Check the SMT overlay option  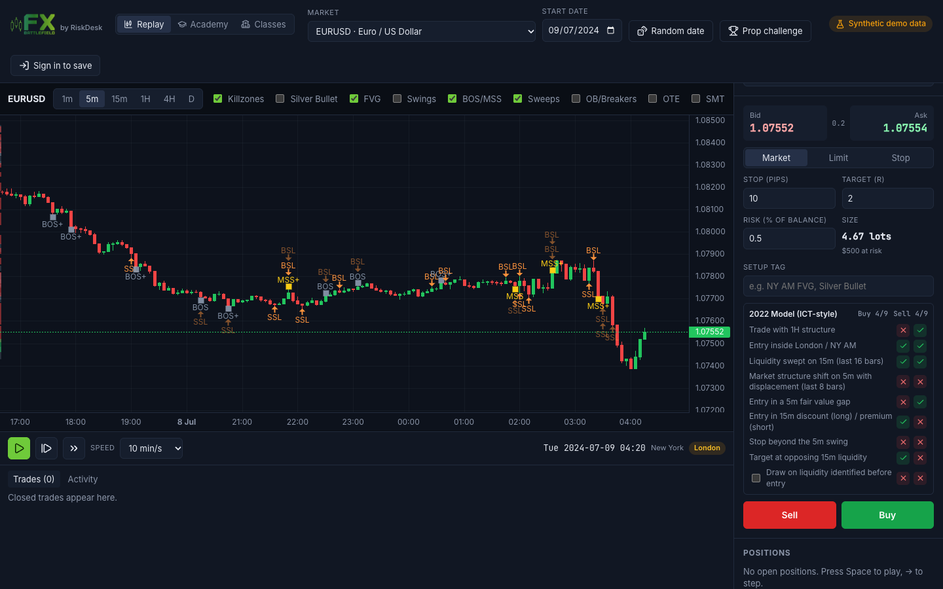click(x=696, y=99)
